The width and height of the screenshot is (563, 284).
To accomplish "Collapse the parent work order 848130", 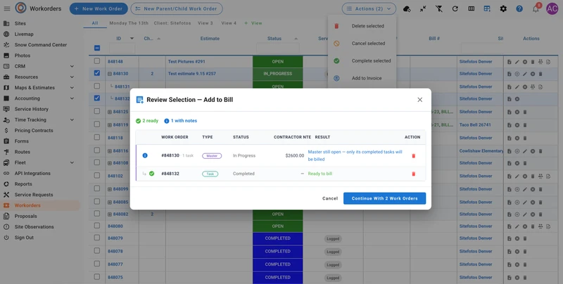I will point(110,74).
